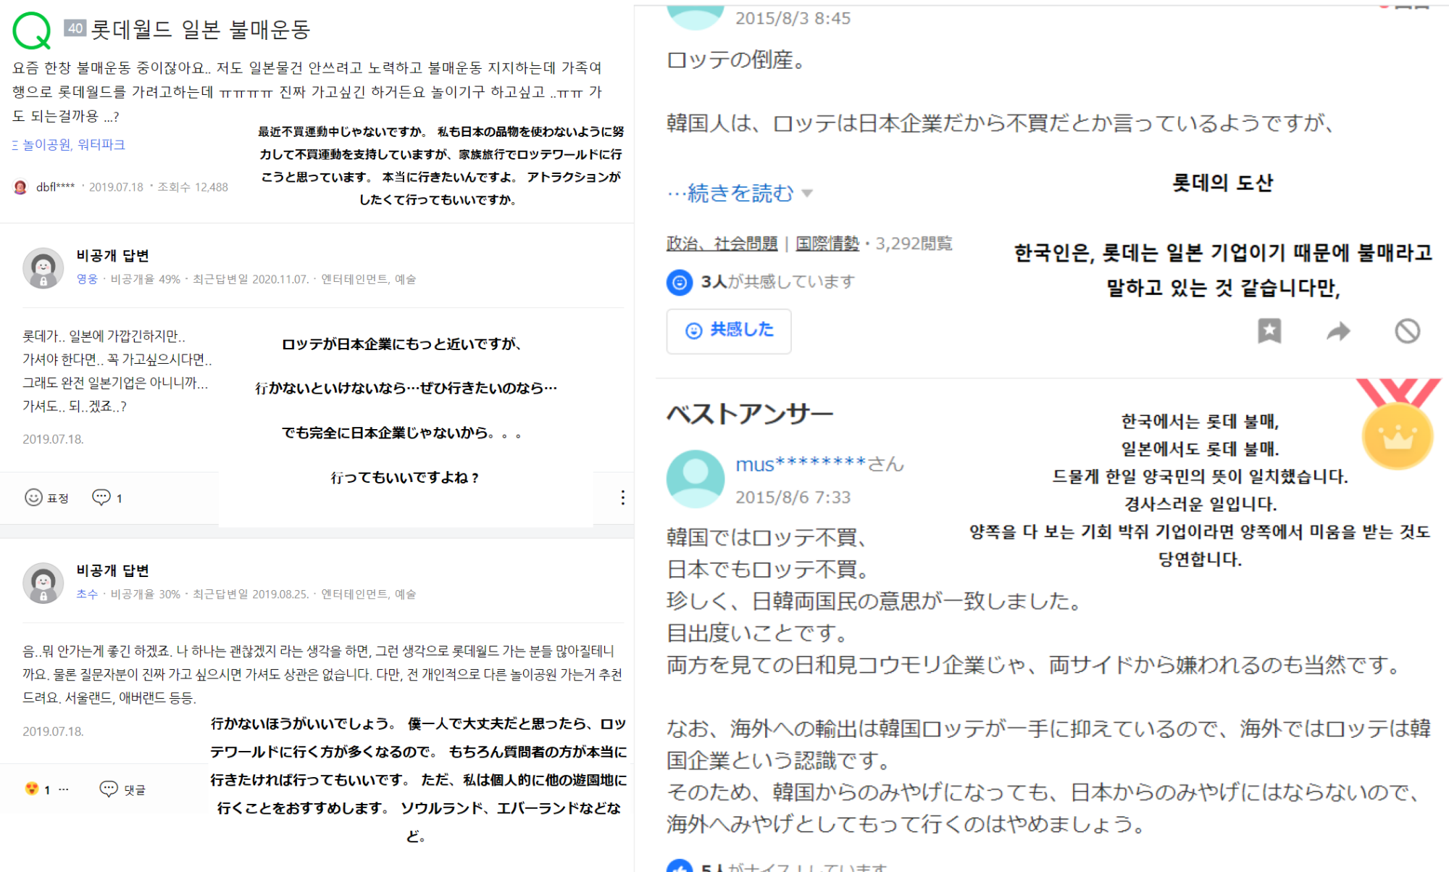
Task: Click the block report circle icon
Action: pos(1407,331)
